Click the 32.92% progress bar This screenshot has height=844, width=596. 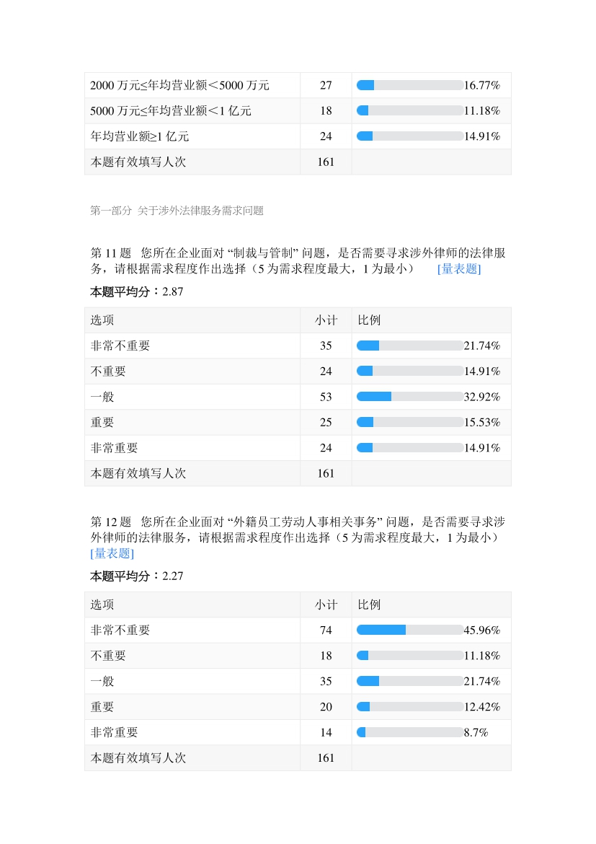(409, 397)
